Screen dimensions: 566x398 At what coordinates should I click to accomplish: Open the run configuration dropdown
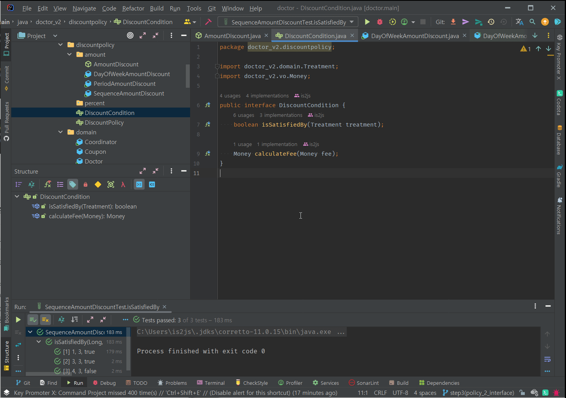(288, 22)
